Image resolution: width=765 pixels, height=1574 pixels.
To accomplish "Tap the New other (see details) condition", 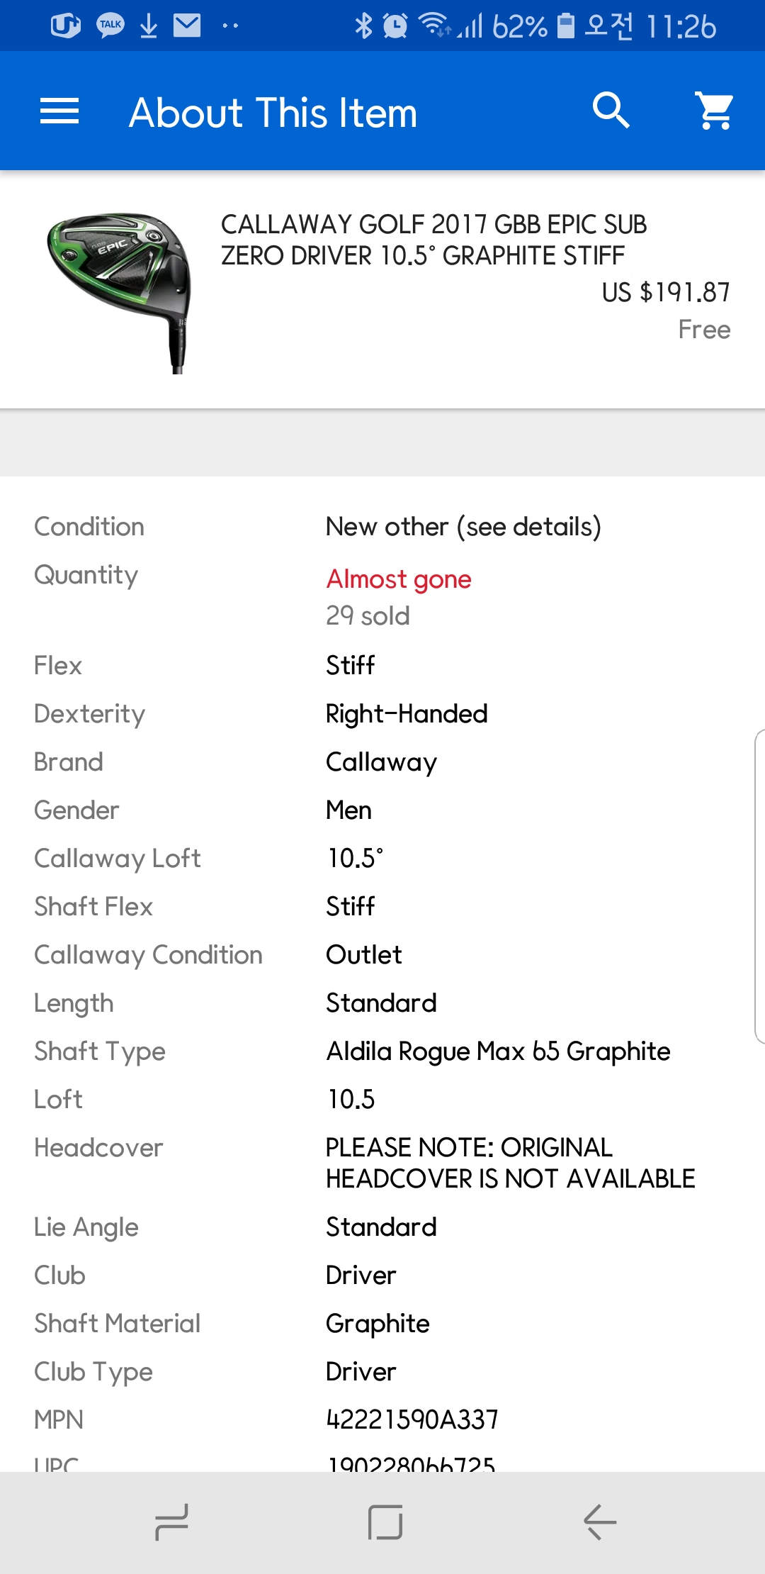I will pyautogui.click(x=463, y=527).
